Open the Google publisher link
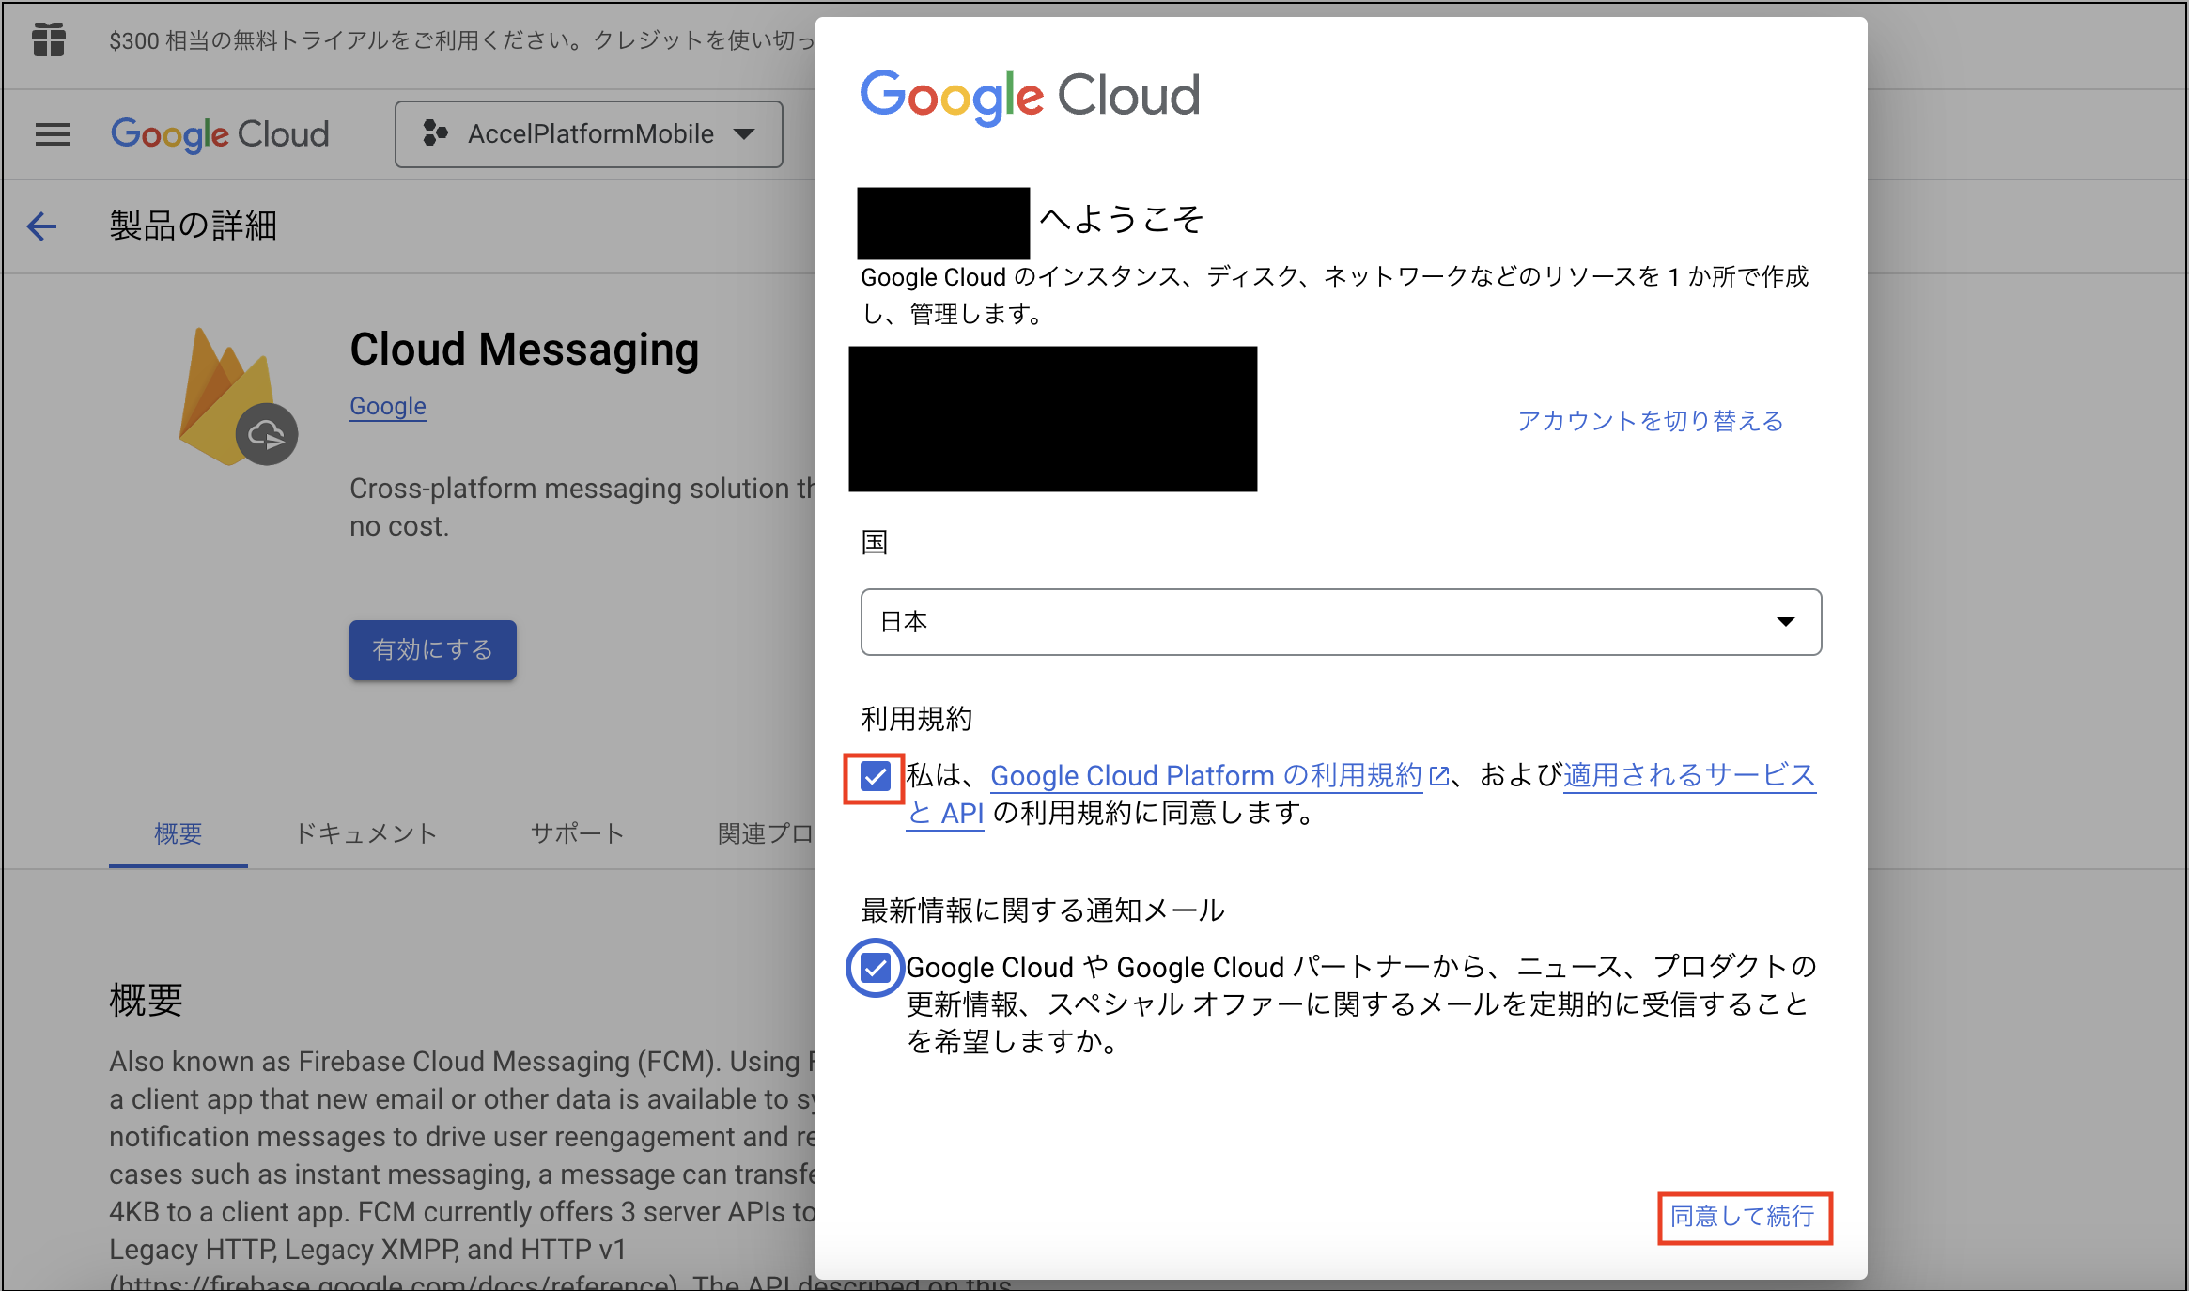The image size is (2189, 1291). 388,406
